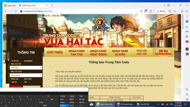Open the Mail app in taskbar

pos(91,104)
